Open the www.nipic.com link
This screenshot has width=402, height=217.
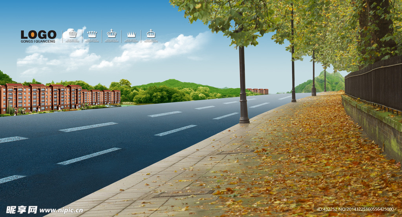click(x=61, y=210)
